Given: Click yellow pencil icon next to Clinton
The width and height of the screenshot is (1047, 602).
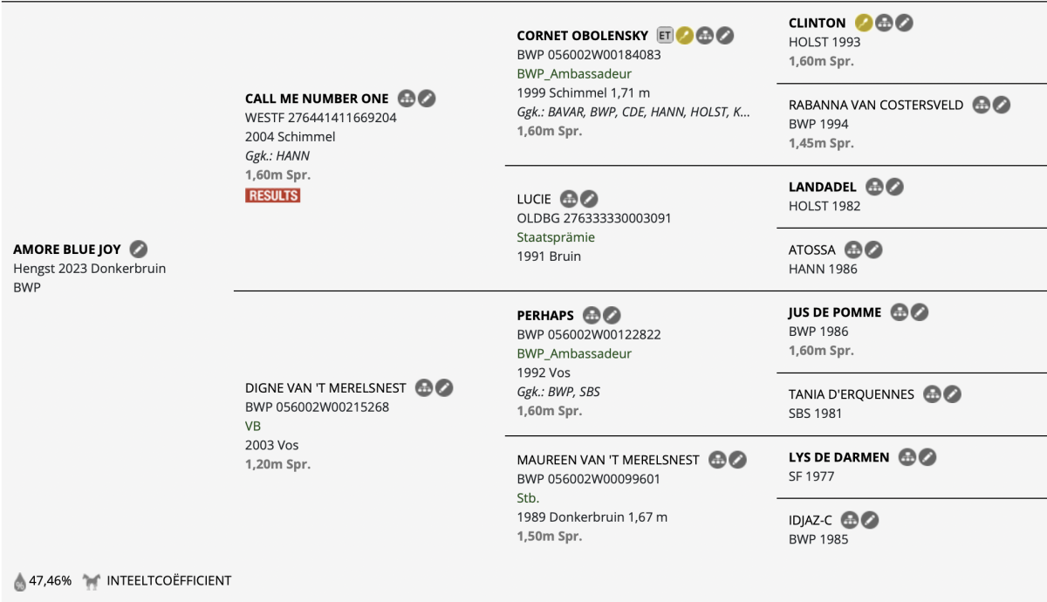Looking at the screenshot, I should click(x=864, y=23).
